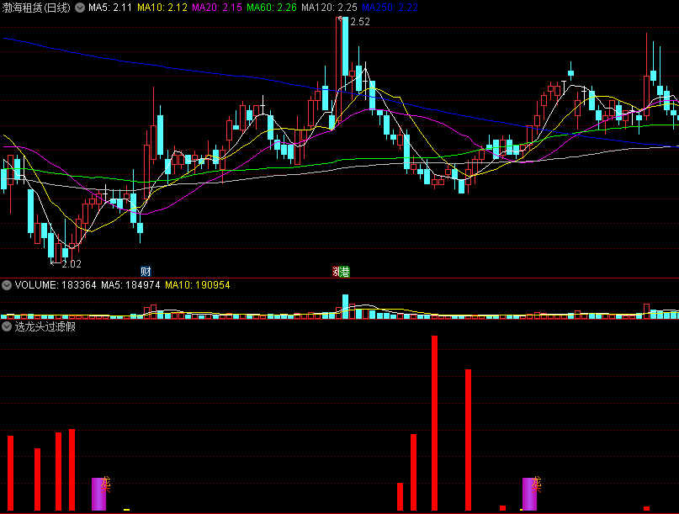
Task: Click the tallest cyan volume bar
Action: [x=345, y=306]
